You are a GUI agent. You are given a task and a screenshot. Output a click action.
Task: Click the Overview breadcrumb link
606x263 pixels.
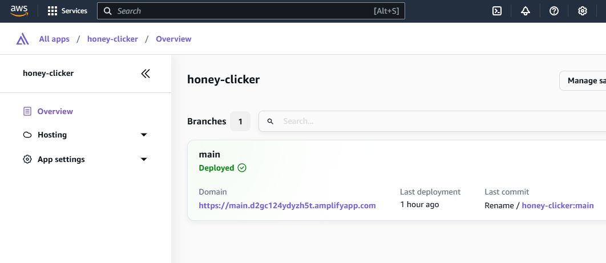(x=173, y=39)
